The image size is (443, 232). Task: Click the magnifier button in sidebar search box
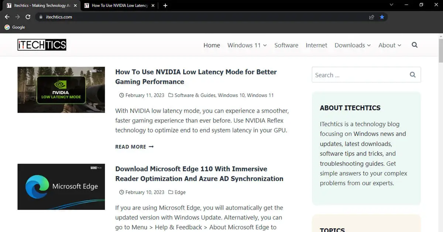click(412, 75)
